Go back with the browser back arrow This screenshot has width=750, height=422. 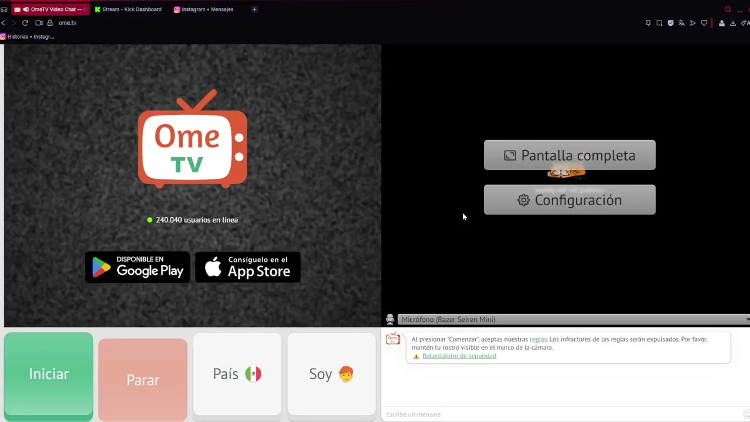pos(4,23)
